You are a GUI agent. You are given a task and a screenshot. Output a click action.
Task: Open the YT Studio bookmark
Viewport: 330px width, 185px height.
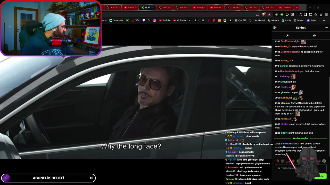179,20
